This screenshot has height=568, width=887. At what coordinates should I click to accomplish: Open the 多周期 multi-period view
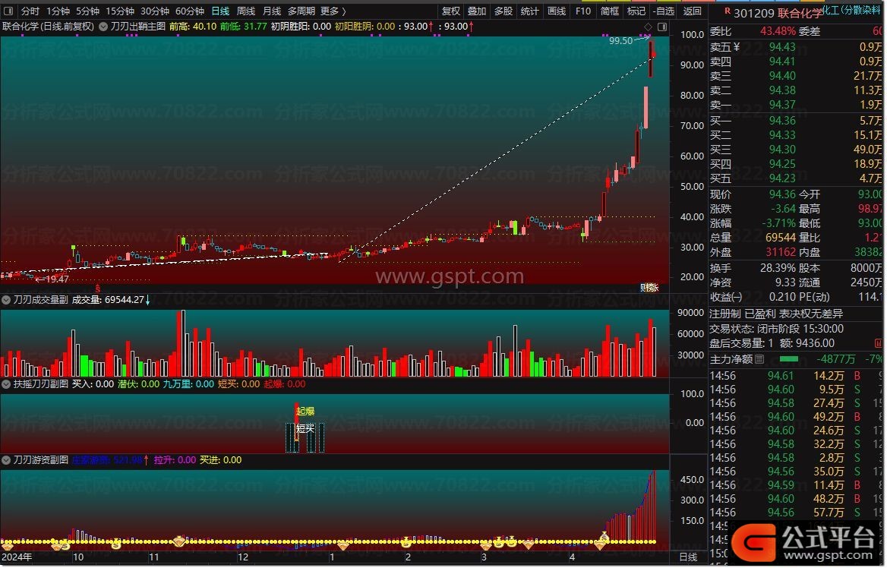(x=301, y=11)
